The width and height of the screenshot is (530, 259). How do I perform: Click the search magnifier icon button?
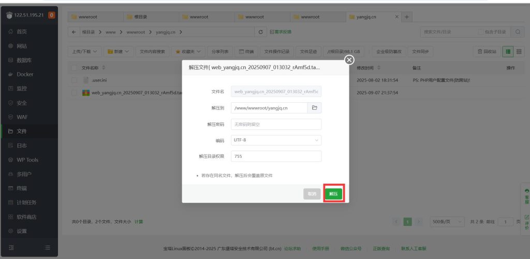click(x=518, y=32)
